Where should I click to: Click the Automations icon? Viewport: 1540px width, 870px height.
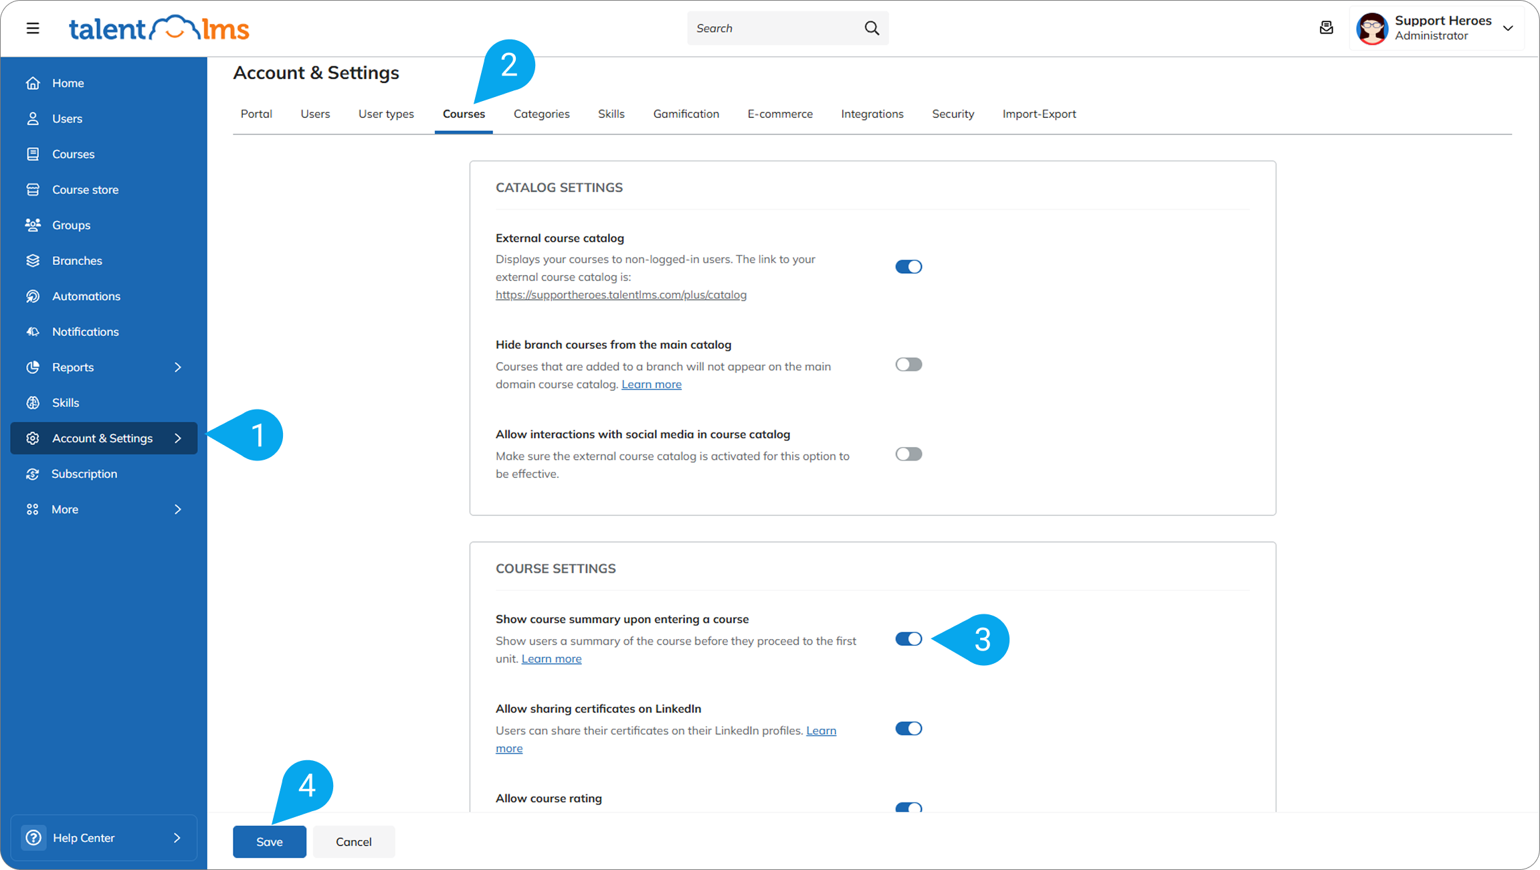[33, 296]
